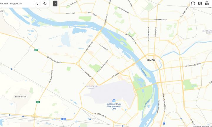Click the Omsk airport plane icon
The height and width of the screenshot is (127, 212).
114,101
